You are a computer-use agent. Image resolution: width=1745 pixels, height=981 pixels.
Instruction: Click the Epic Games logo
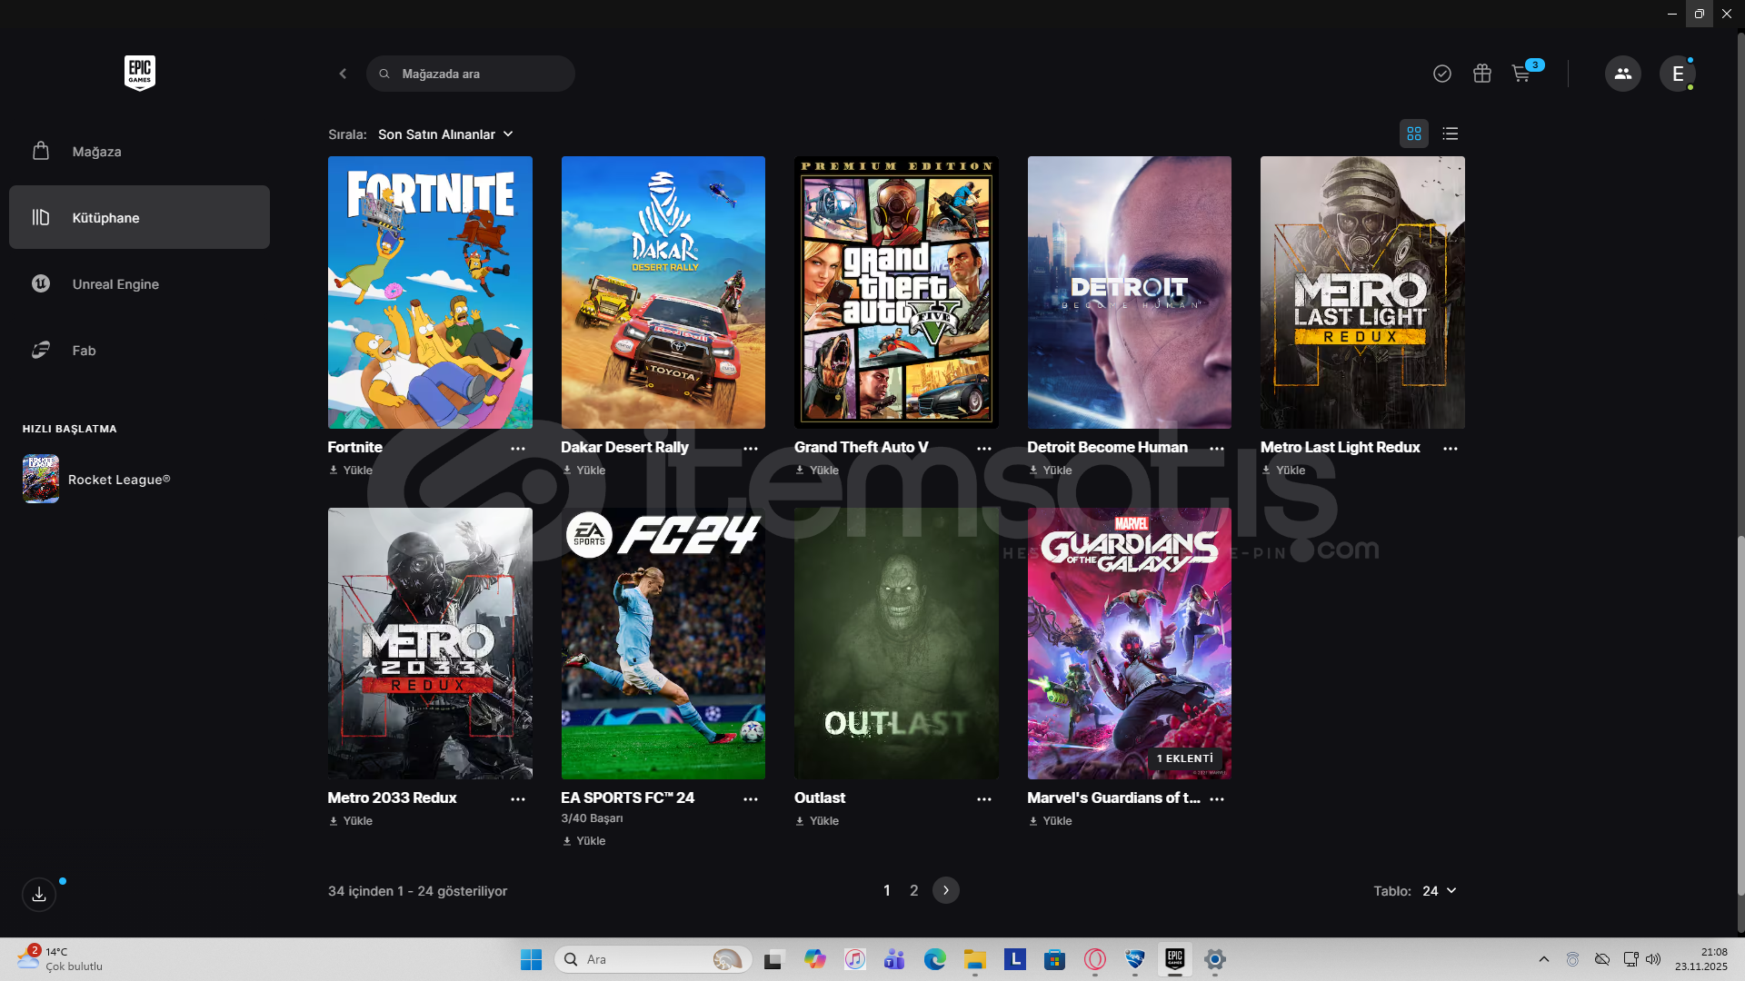[139, 73]
